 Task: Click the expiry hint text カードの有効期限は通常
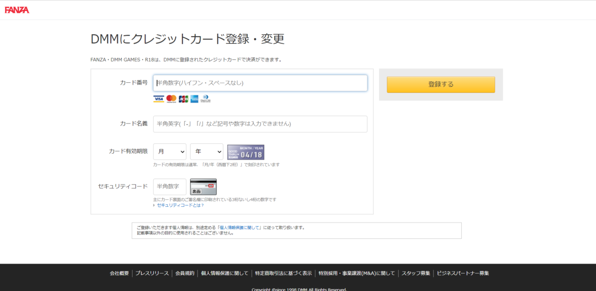(217, 165)
